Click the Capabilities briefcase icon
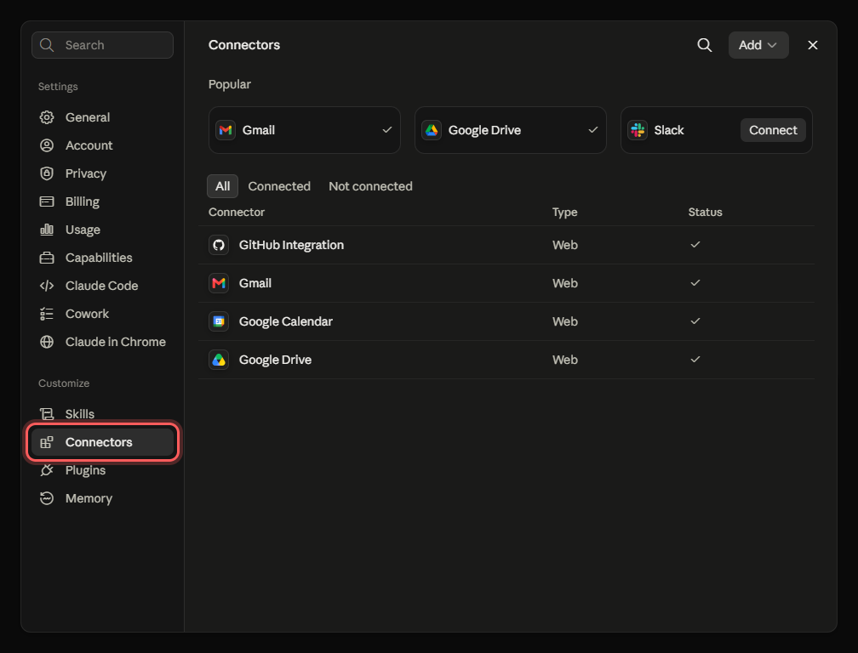The height and width of the screenshot is (653, 858). tap(47, 258)
